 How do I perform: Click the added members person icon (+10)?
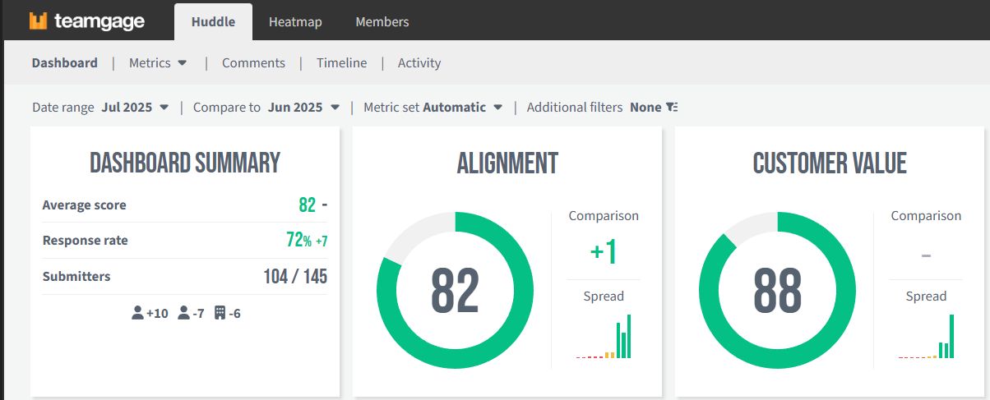pos(137,313)
